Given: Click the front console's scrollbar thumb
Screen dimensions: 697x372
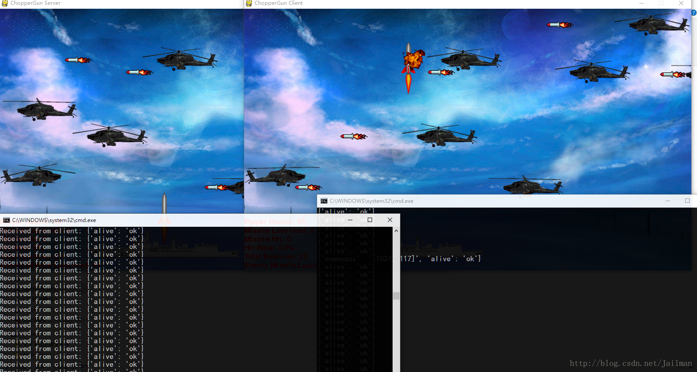Looking at the screenshot, I should [x=396, y=296].
